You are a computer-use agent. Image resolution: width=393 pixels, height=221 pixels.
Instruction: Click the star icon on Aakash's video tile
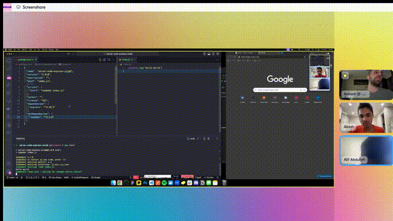click(345, 76)
